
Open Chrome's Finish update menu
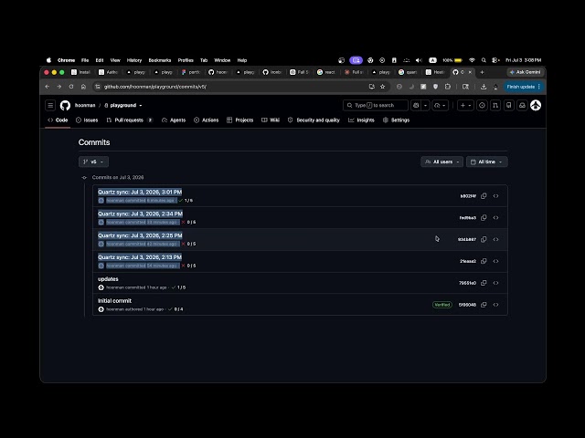[524, 87]
